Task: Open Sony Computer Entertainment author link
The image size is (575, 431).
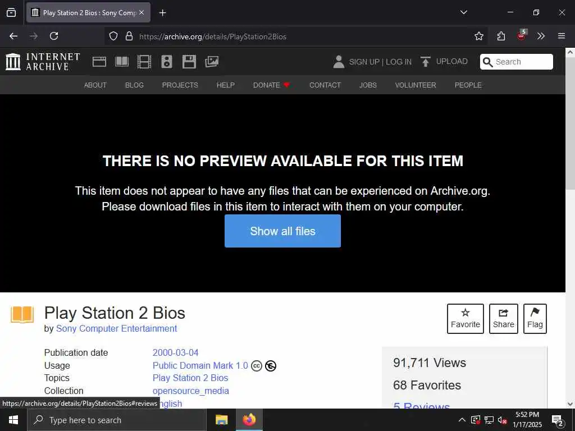Action: [116, 328]
